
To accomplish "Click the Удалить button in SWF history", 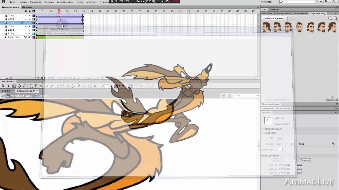I will tap(305, 160).
